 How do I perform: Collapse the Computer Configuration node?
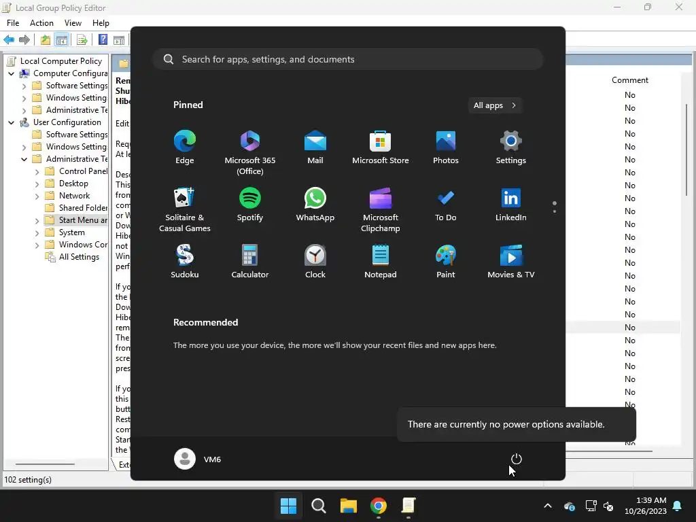click(12, 73)
